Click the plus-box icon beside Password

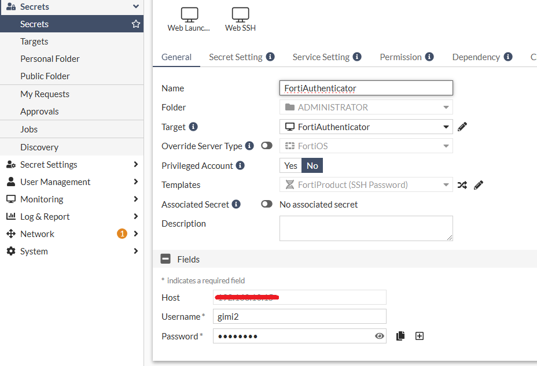420,336
